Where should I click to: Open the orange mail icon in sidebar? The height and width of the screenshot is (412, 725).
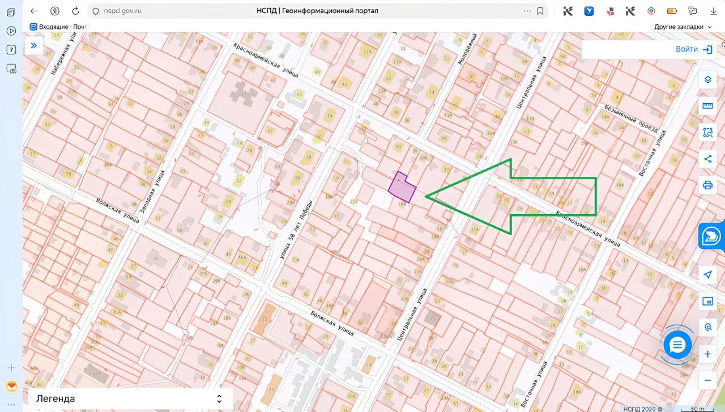11,386
